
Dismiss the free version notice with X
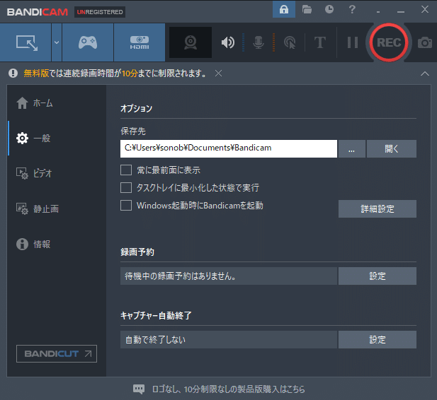[x=218, y=73]
